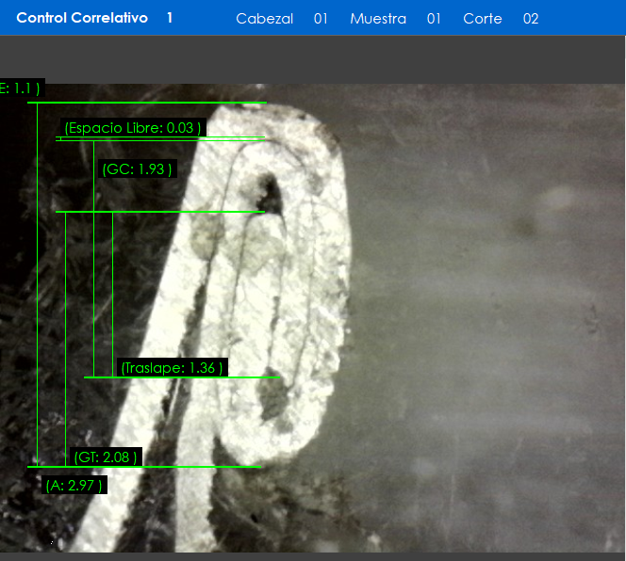Screen dimensions: 626x561
Task: Click the Muestra header label
Action: (377, 19)
